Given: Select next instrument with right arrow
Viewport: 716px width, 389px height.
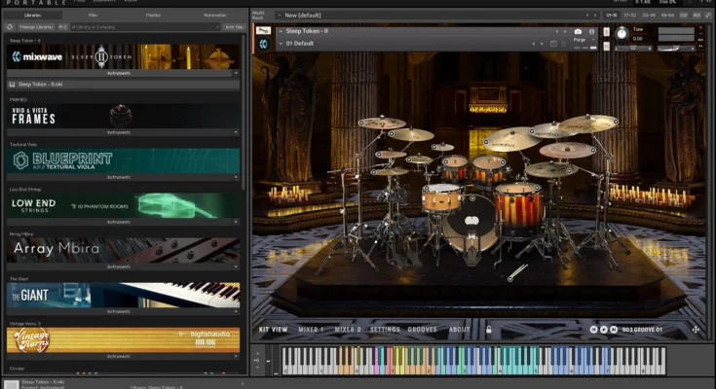Looking at the screenshot, I should point(565,31).
